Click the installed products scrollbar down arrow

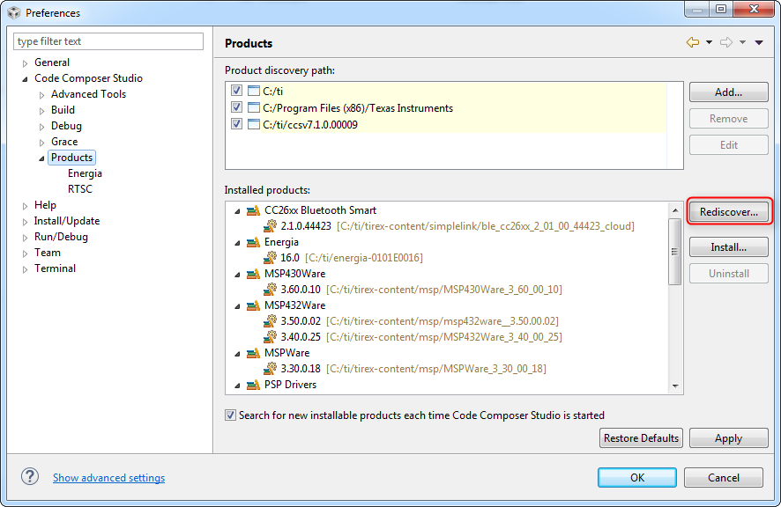coord(676,386)
